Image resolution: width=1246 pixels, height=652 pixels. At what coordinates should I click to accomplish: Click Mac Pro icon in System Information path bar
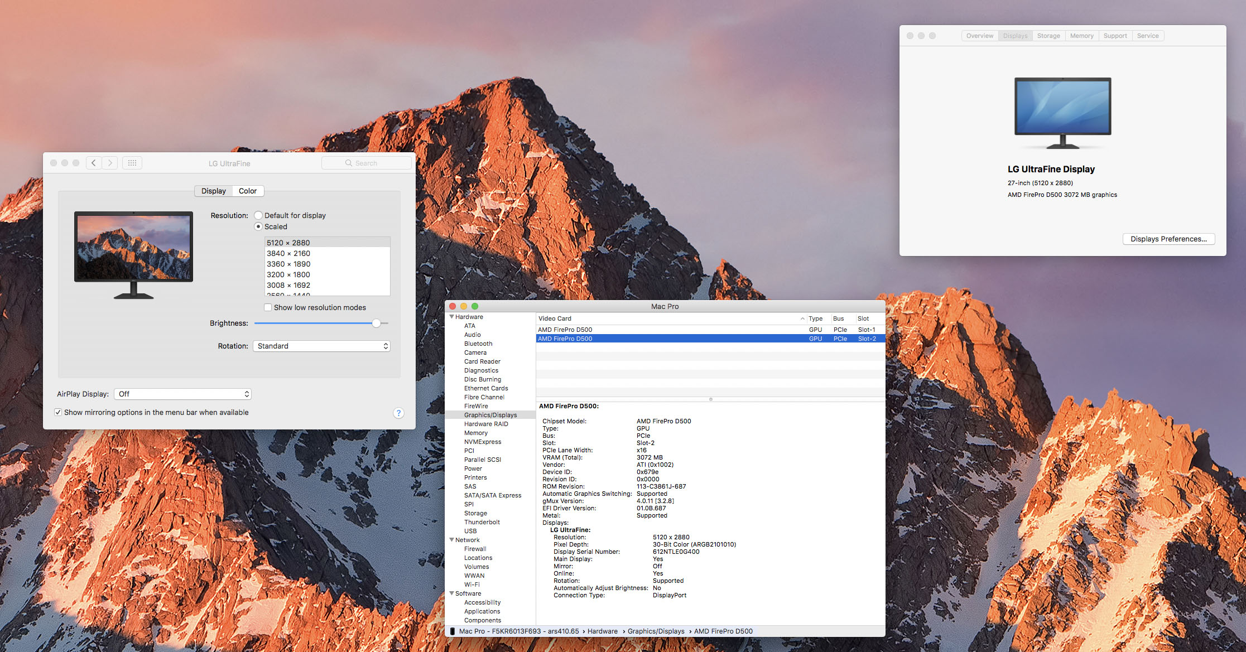point(453,631)
